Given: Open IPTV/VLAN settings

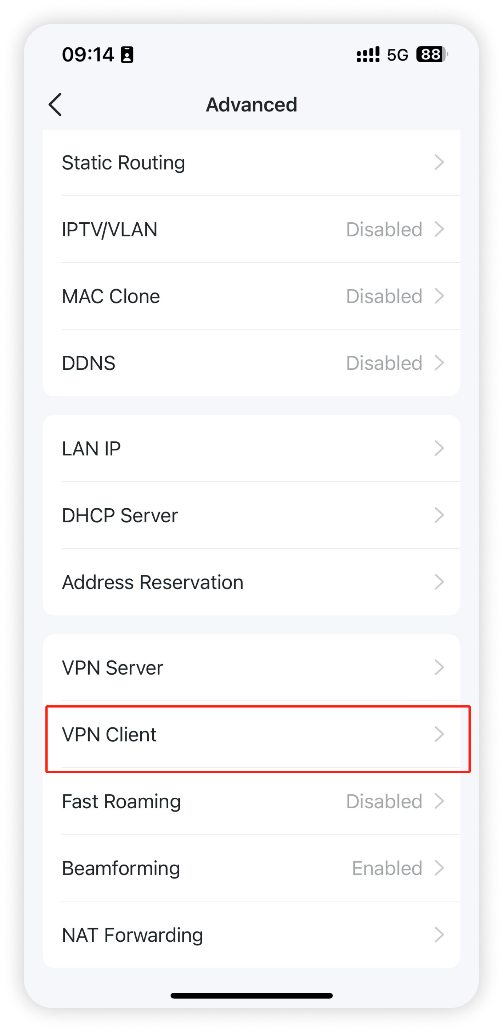Looking at the screenshot, I should [x=252, y=229].
